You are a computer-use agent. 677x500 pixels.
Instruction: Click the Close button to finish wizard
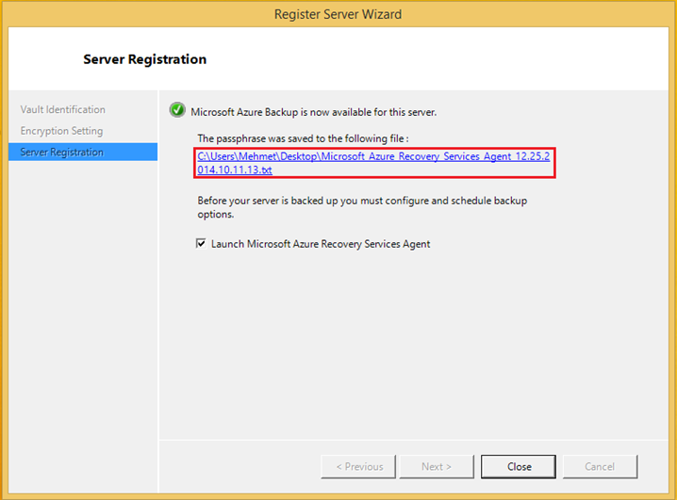(519, 466)
